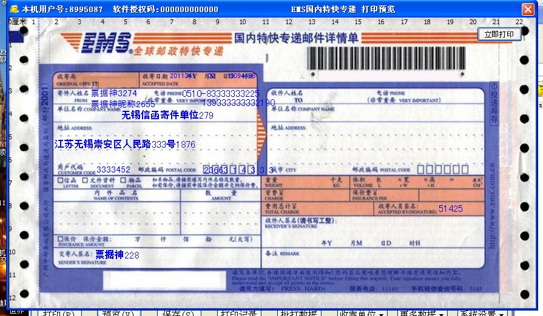Click the centimeter ruler at the top
Viewport: 543px width, 316px height.
267,22
